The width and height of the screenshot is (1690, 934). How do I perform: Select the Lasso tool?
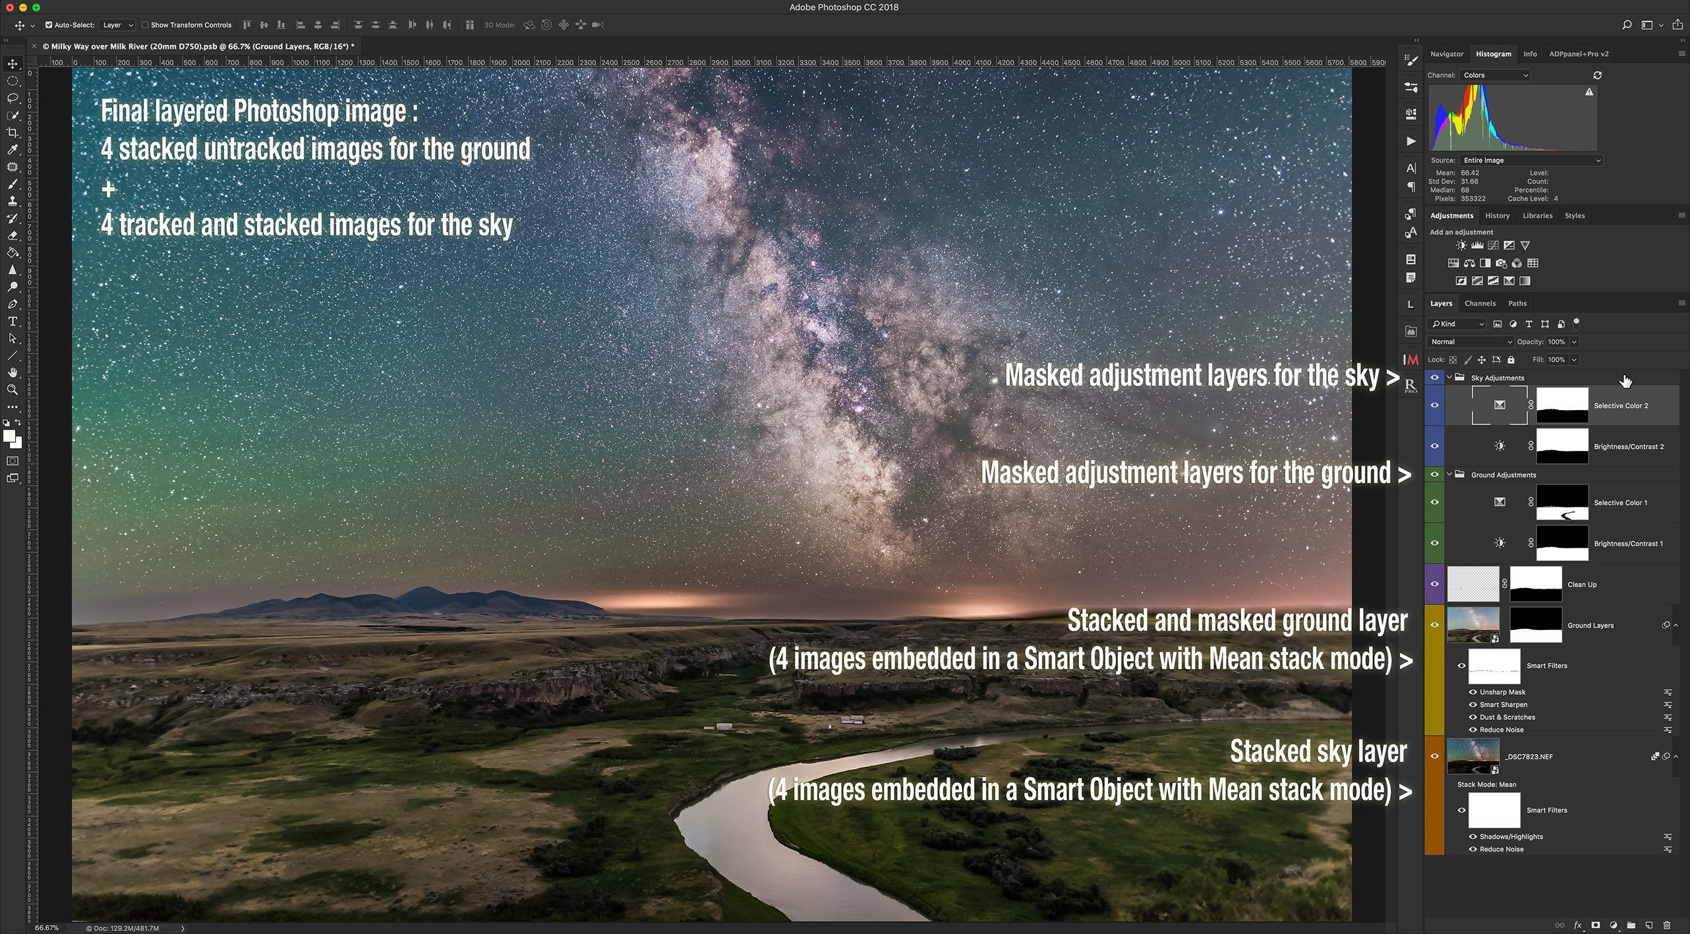(13, 98)
